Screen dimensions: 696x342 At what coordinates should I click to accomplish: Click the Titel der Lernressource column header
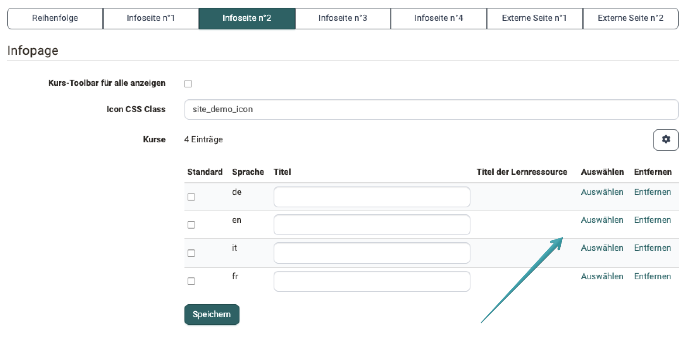coord(522,172)
